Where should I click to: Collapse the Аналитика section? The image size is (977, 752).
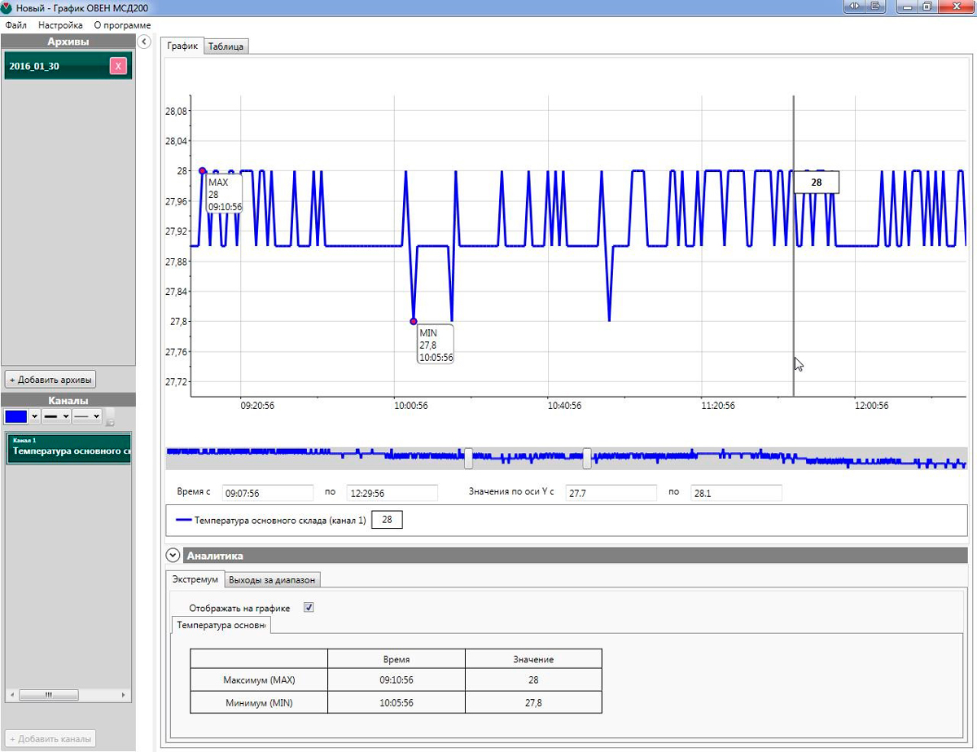click(x=173, y=556)
